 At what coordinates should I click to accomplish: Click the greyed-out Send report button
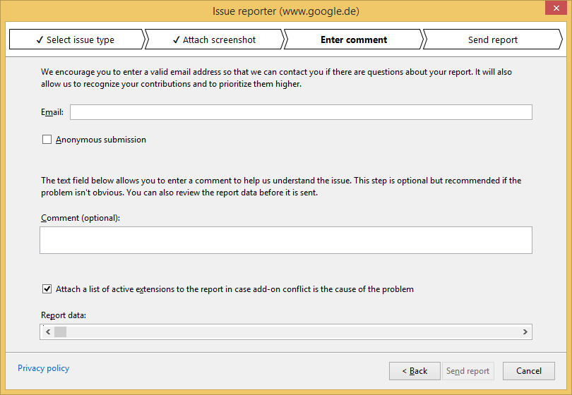coord(468,371)
